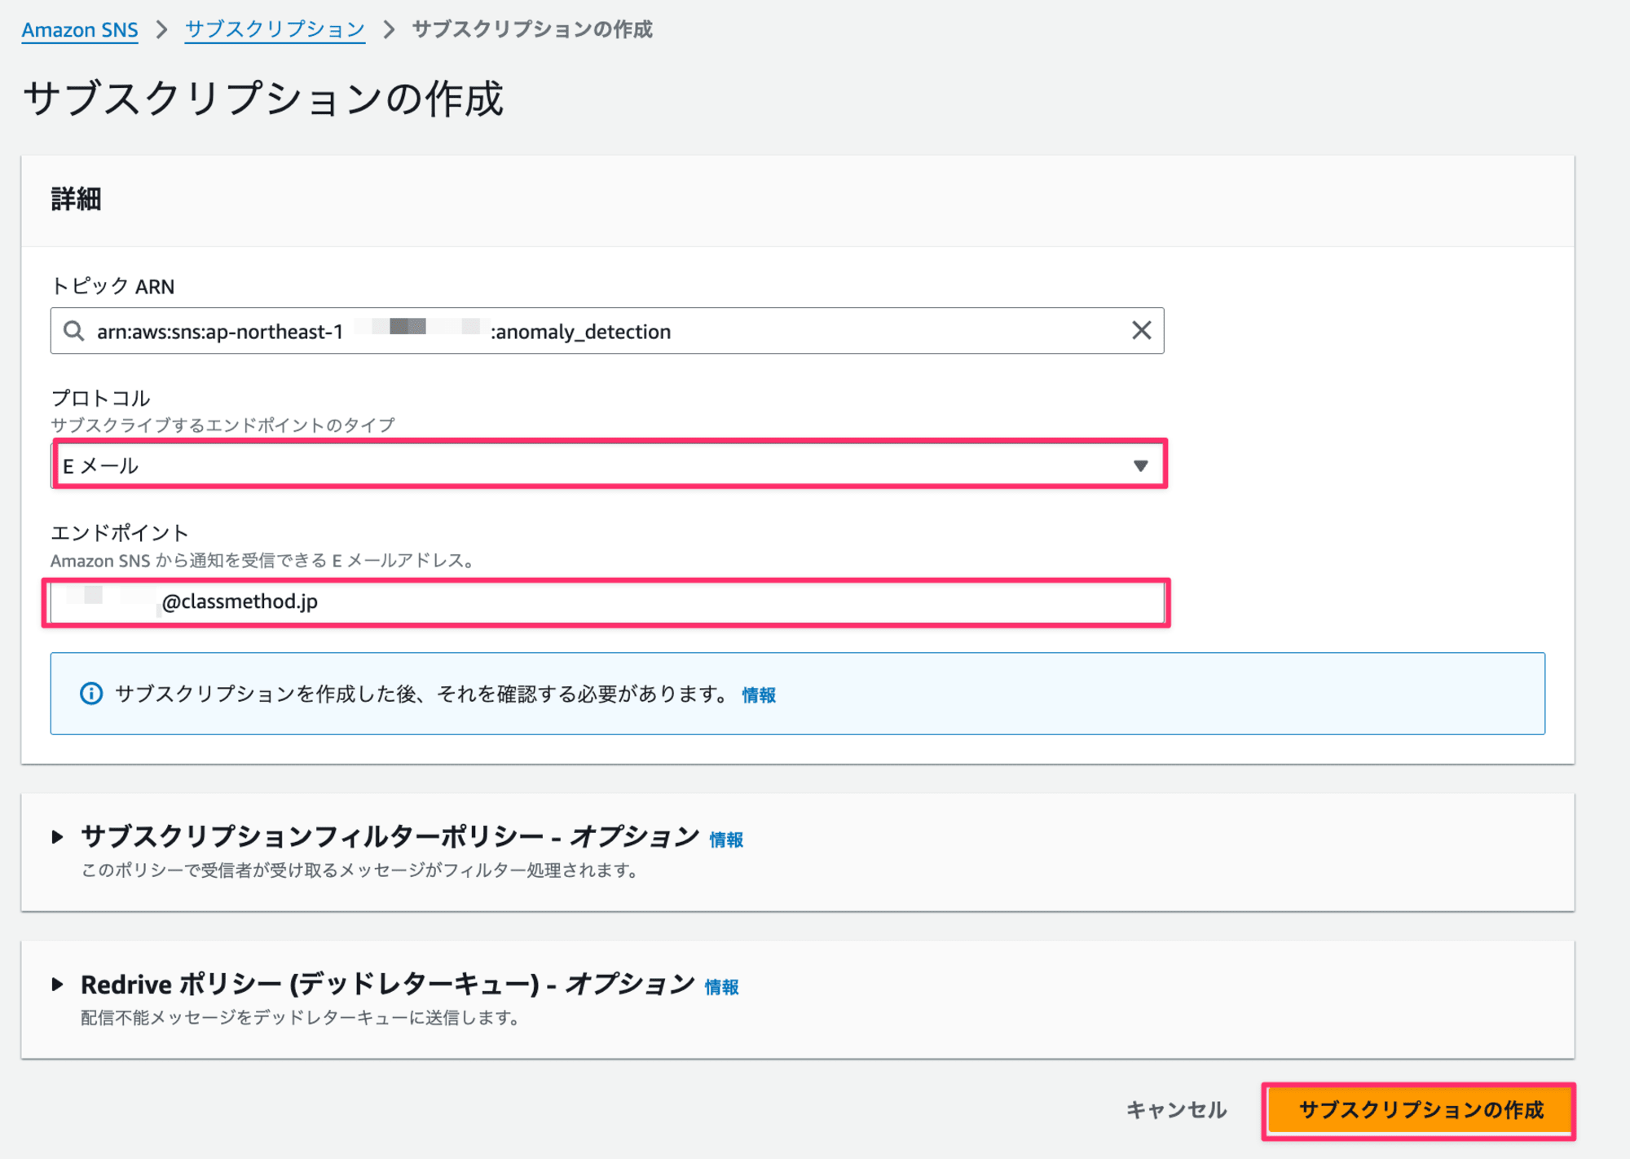Click the orange サブスクリプションの作成 button

(x=1419, y=1110)
